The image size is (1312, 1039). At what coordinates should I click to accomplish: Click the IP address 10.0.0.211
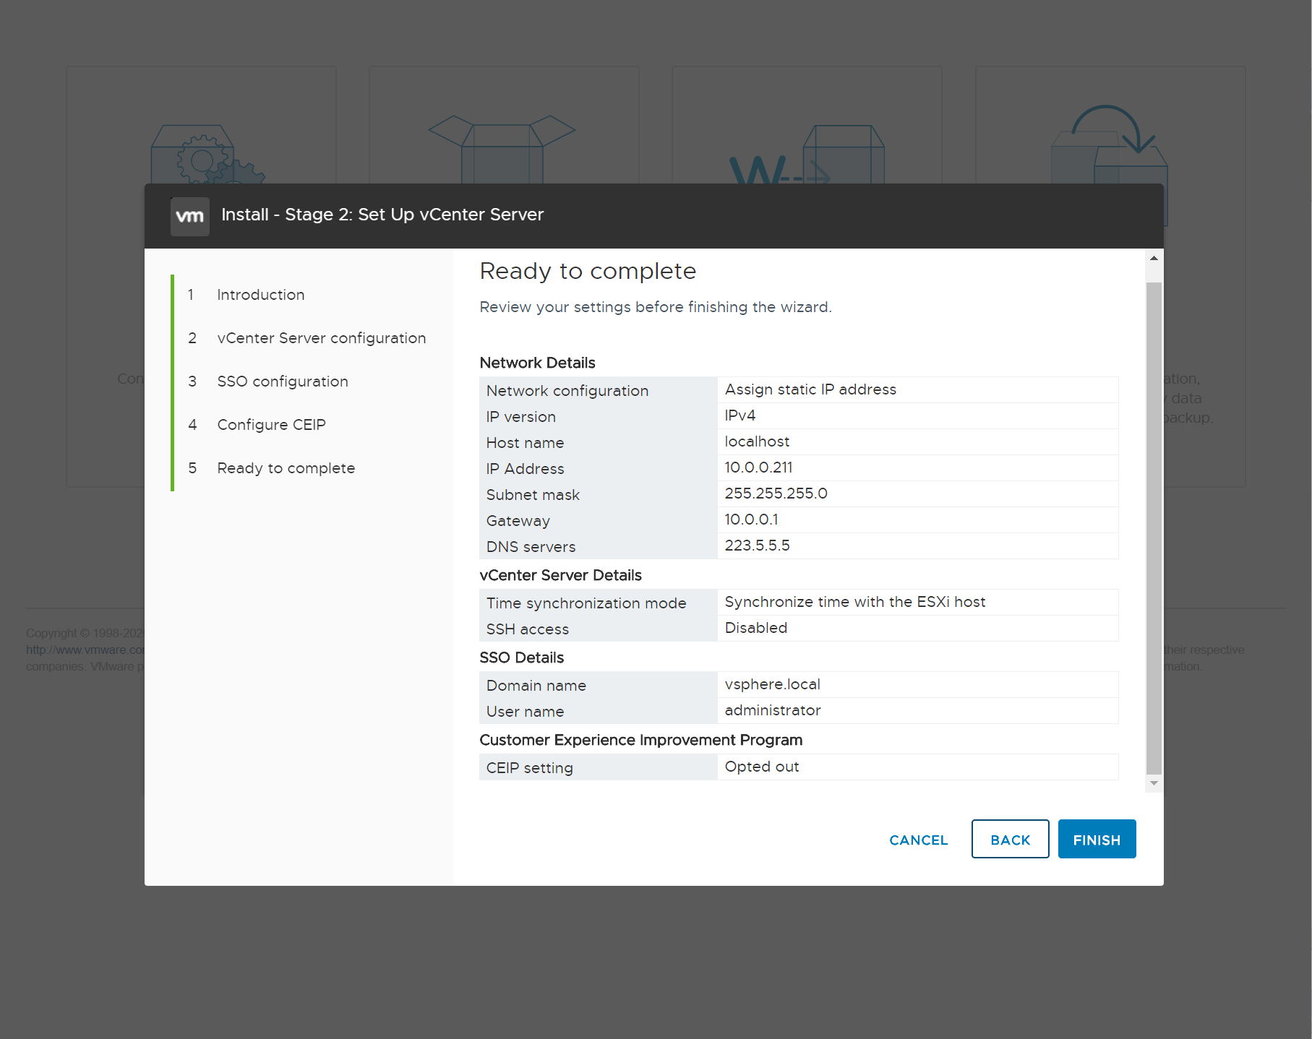click(759, 467)
